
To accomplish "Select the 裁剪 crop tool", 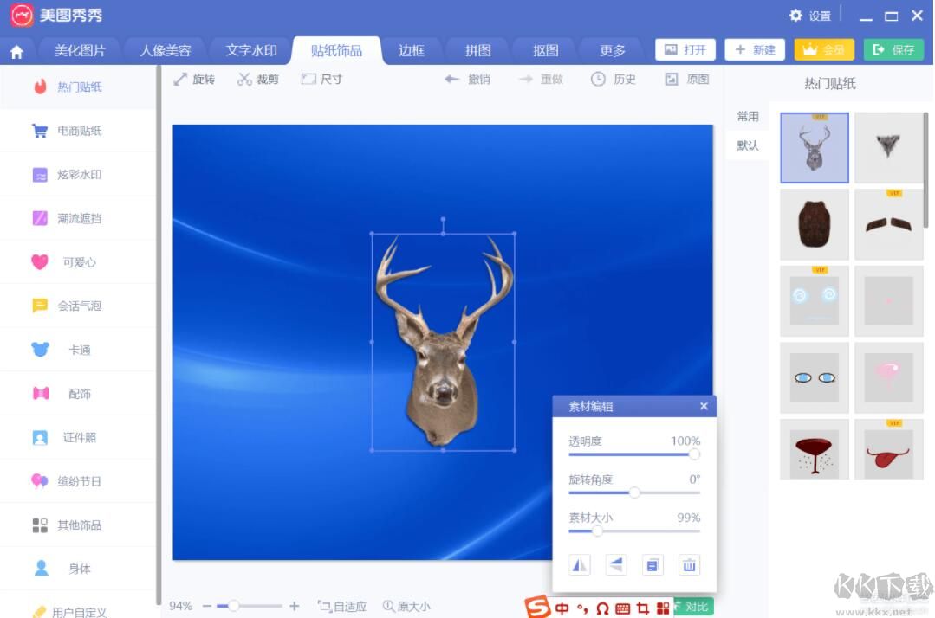I will 258,80.
